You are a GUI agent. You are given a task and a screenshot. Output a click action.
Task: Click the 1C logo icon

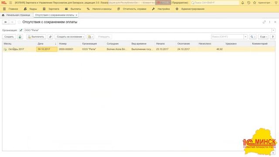point(4,3)
